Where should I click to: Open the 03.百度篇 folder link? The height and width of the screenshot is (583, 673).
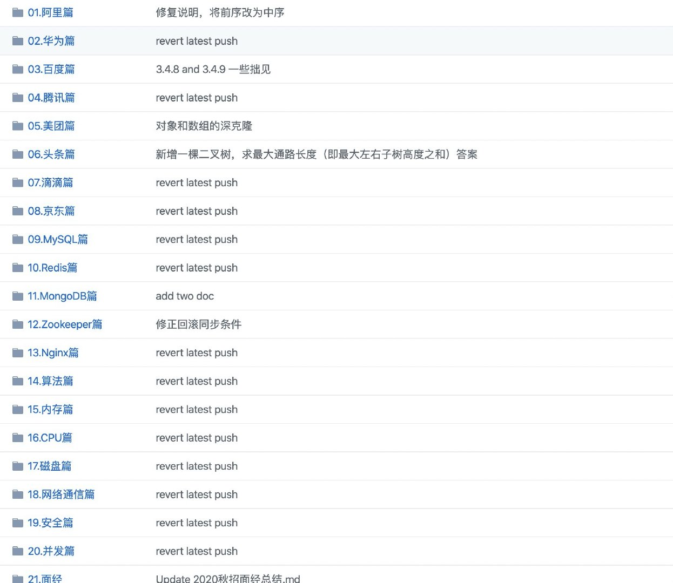tap(51, 69)
